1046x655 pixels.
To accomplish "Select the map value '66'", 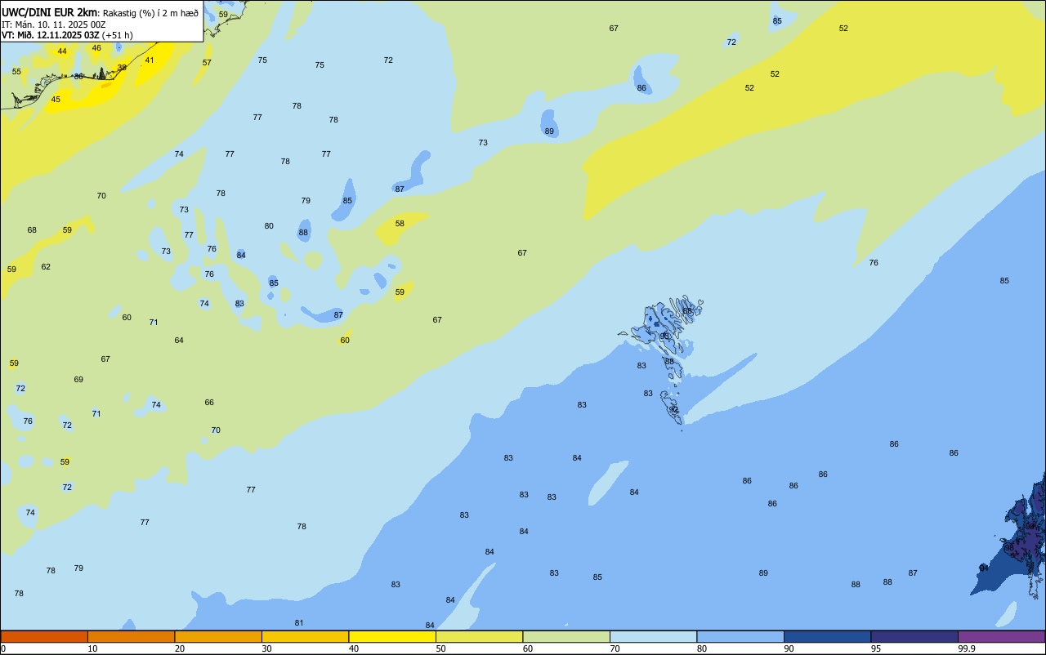I will (x=209, y=403).
